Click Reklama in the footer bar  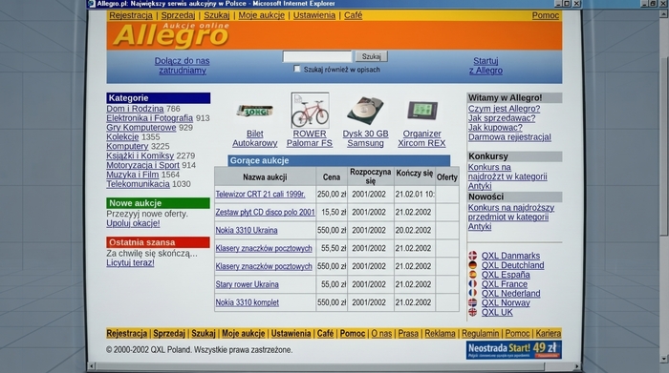440,333
